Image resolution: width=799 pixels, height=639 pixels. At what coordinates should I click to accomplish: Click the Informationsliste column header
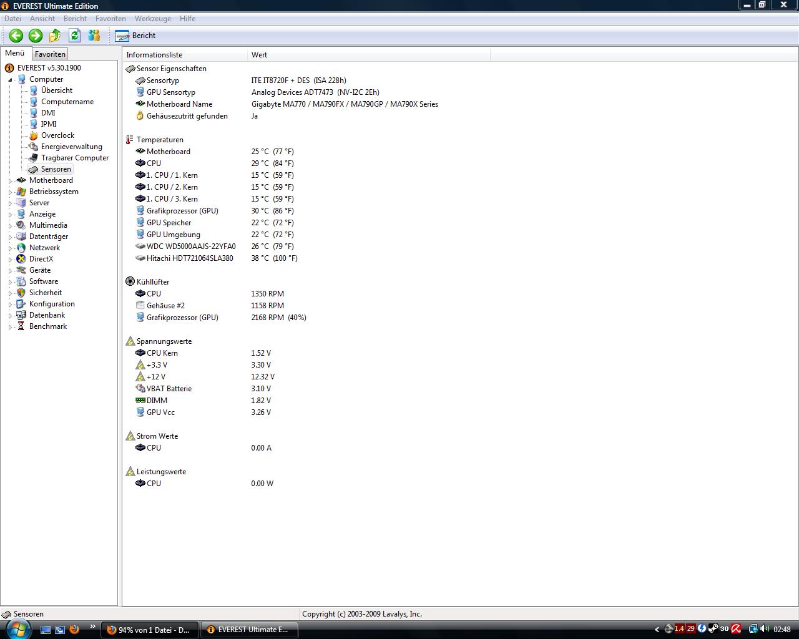[x=185, y=55]
